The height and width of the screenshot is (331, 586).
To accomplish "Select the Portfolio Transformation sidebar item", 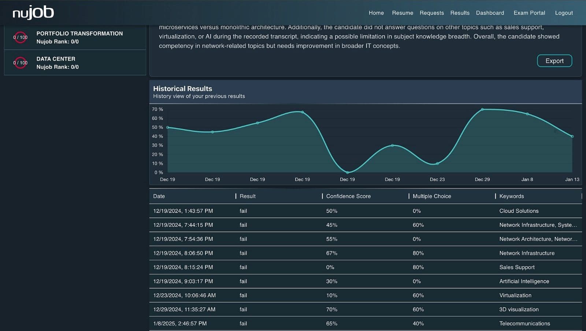I will point(79,37).
